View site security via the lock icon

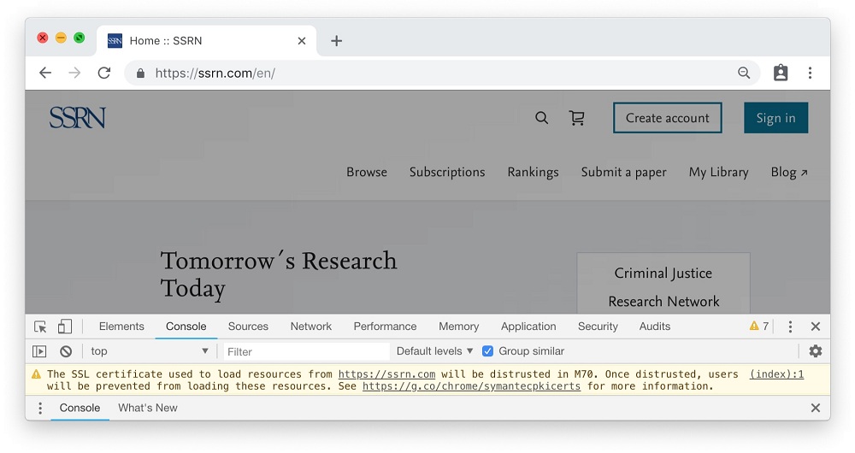point(141,73)
